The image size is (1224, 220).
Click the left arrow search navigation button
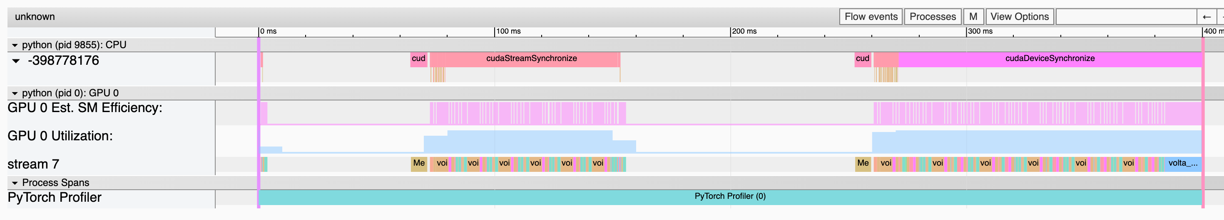[x=1207, y=17]
